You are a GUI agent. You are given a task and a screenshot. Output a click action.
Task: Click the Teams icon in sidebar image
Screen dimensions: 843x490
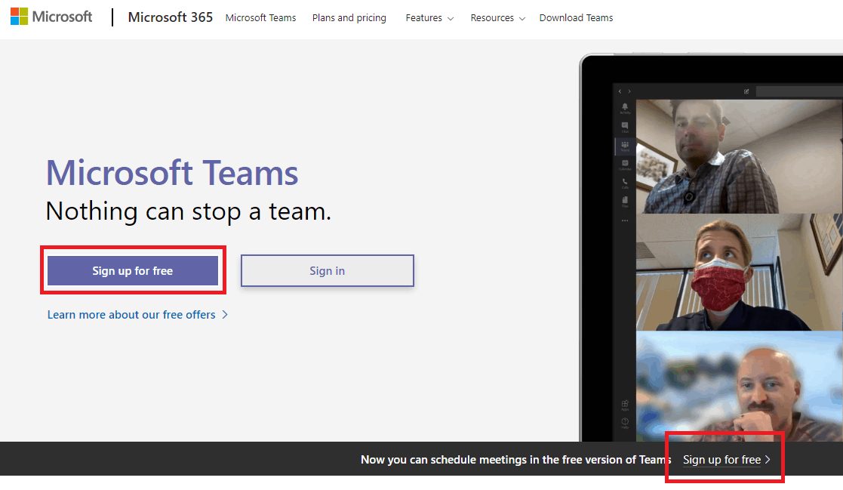[x=625, y=146]
